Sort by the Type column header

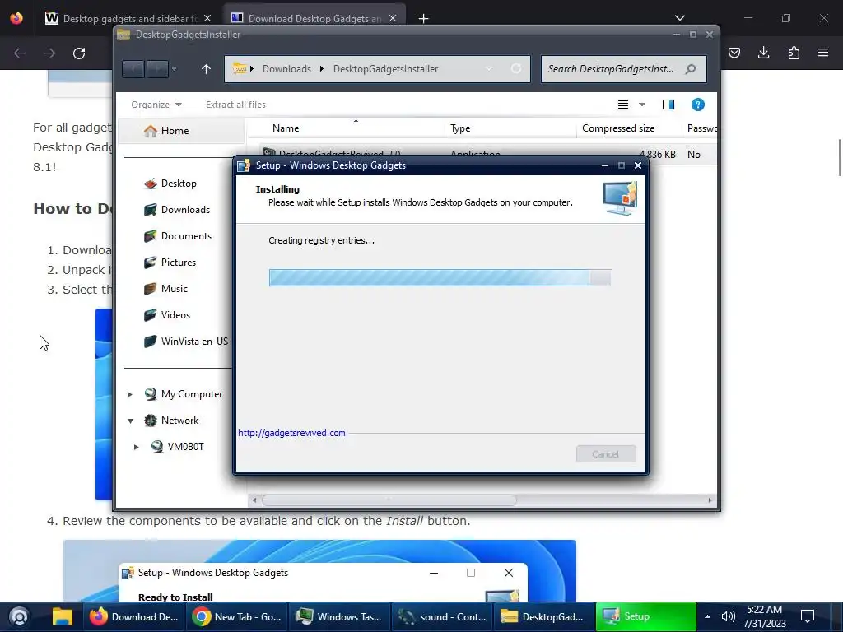(x=510, y=128)
